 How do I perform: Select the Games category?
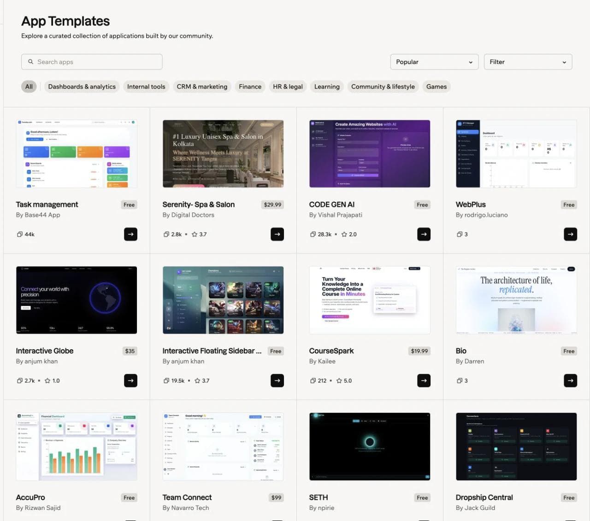click(x=437, y=87)
